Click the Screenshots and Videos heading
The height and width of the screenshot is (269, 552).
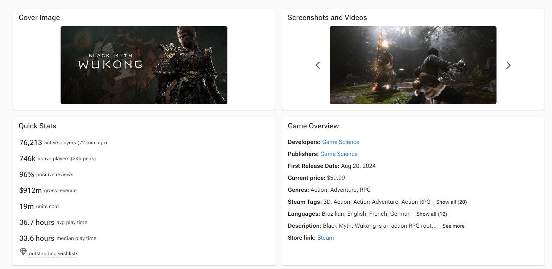327,18
